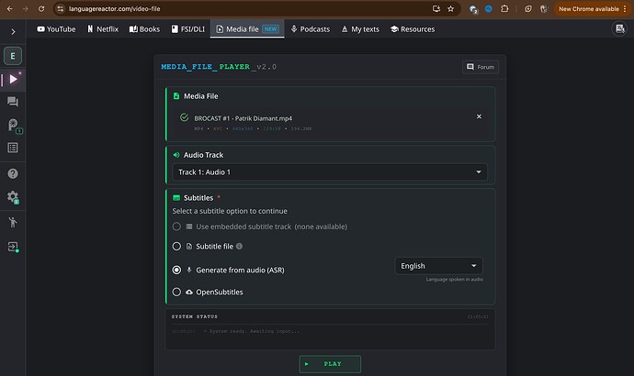Select the Subtitle file radio option

[177, 247]
